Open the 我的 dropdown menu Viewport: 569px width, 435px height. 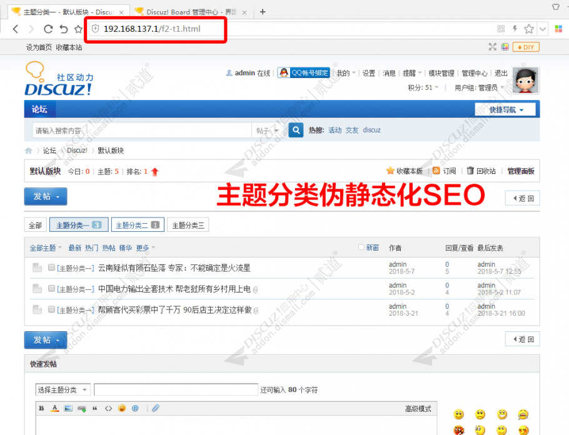tap(345, 73)
